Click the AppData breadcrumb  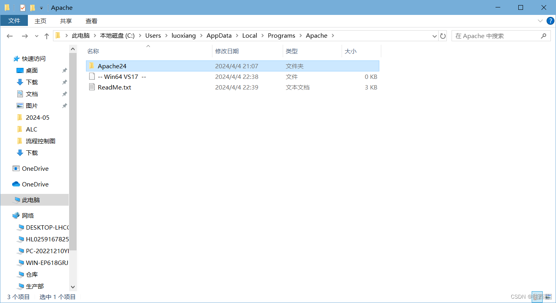point(219,35)
